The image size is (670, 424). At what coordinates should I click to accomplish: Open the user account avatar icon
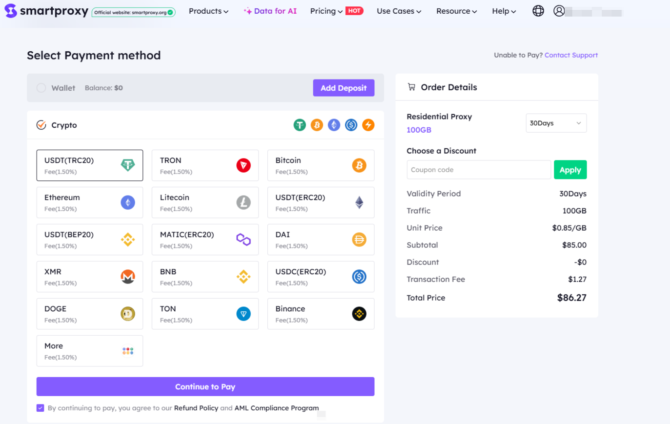coord(559,11)
